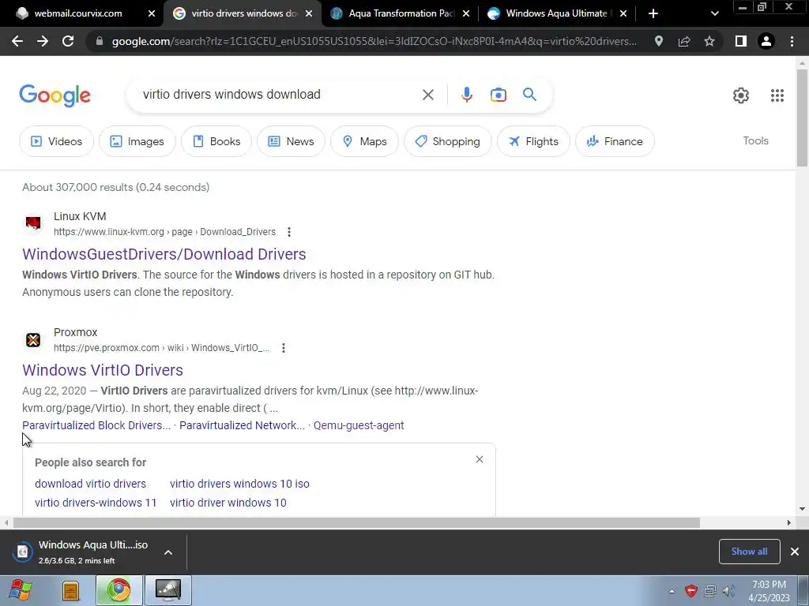Dismiss the downloads bar
This screenshot has width=809, height=606.
pos(795,552)
